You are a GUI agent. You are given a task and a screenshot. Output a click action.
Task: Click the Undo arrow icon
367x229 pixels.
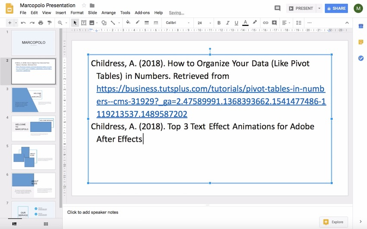pos(23,23)
